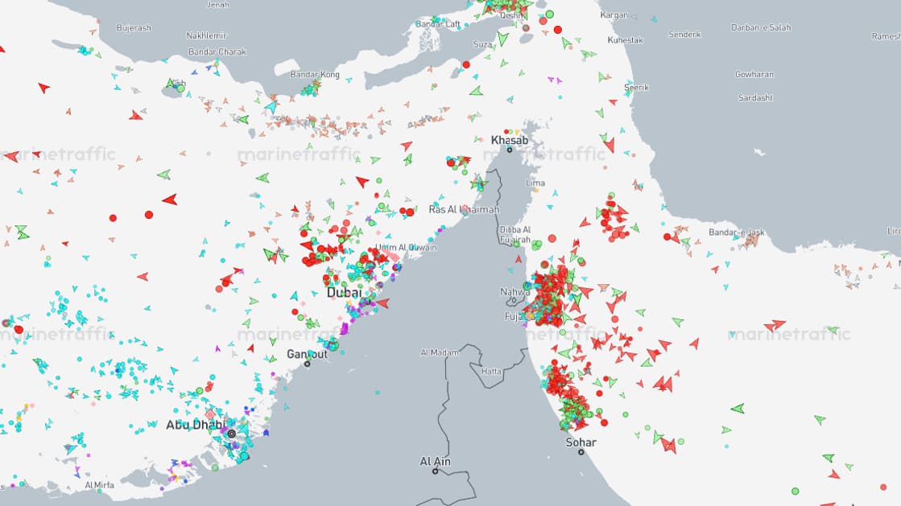The image size is (901, 506).
Task: Click the Ganțout port dot marker
Action: click(x=308, y=364)
